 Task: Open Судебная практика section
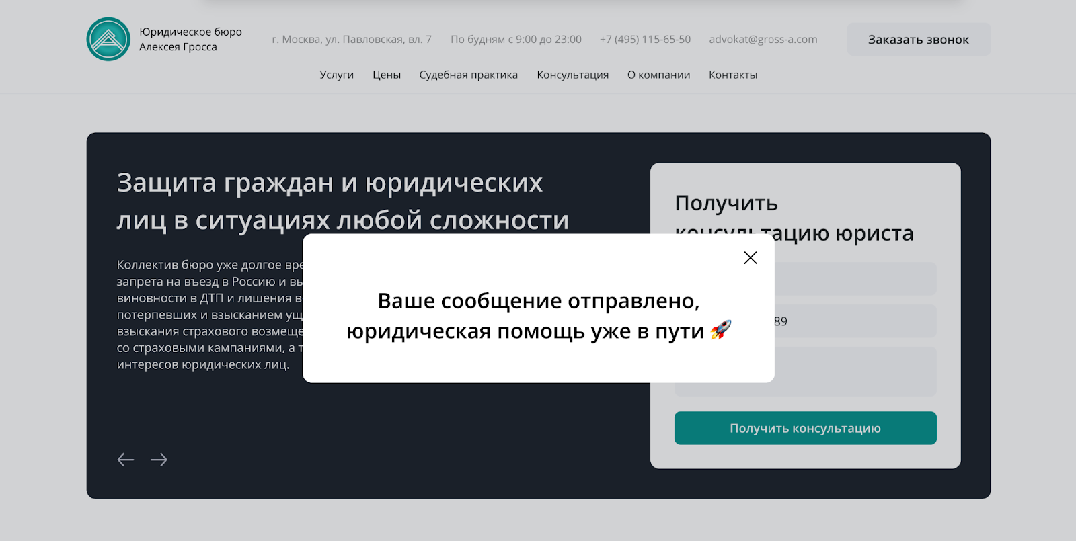[x=468, y=75]
